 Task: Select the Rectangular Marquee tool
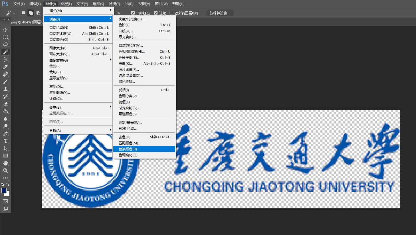5,37
